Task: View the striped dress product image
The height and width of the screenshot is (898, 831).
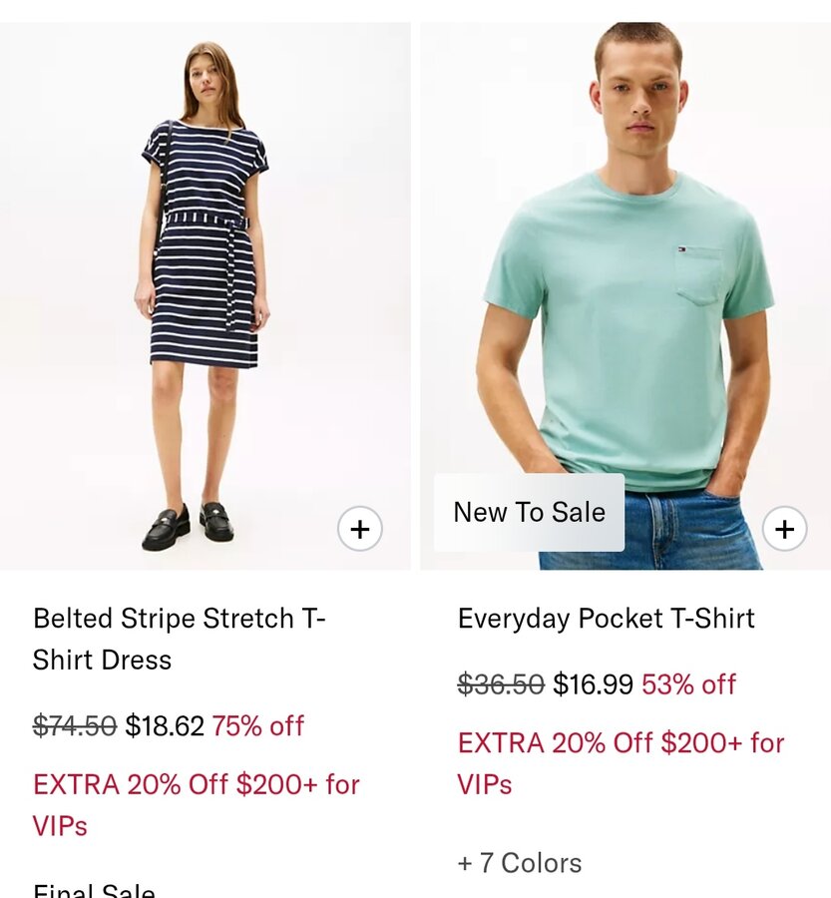Action: click(x=206, y=296)
